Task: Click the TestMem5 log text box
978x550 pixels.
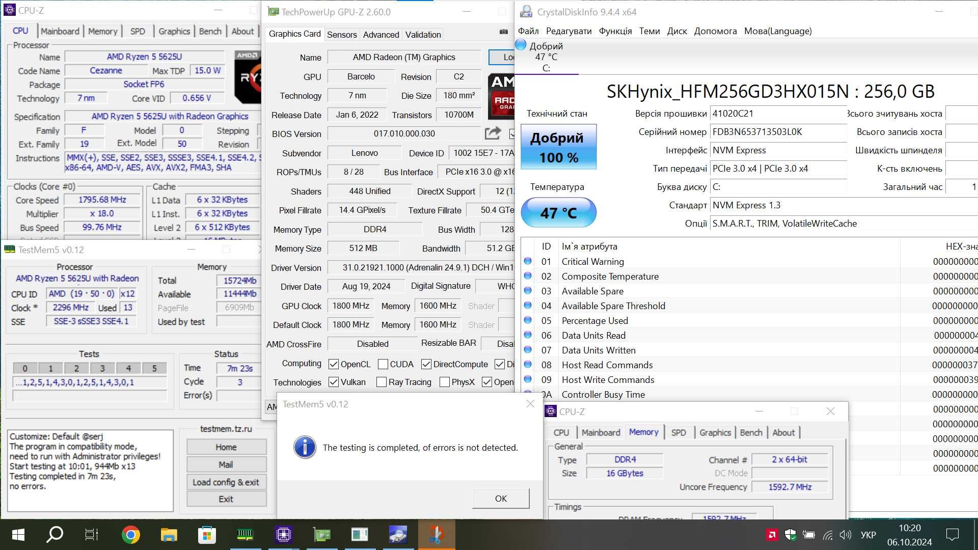Action: pyautogui.click(x=91, y=471)
